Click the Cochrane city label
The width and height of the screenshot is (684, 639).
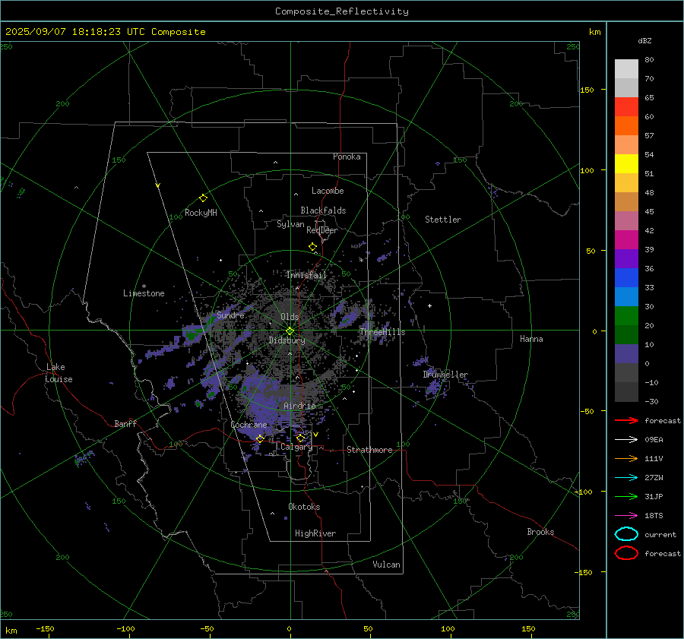(x=249, y=425)
